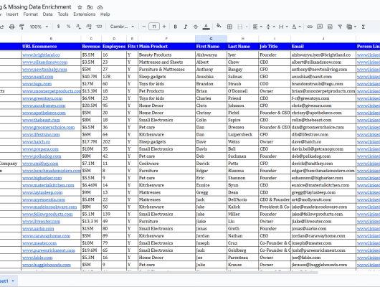
Task: Click the font size field showing 11
Action: 154,27
